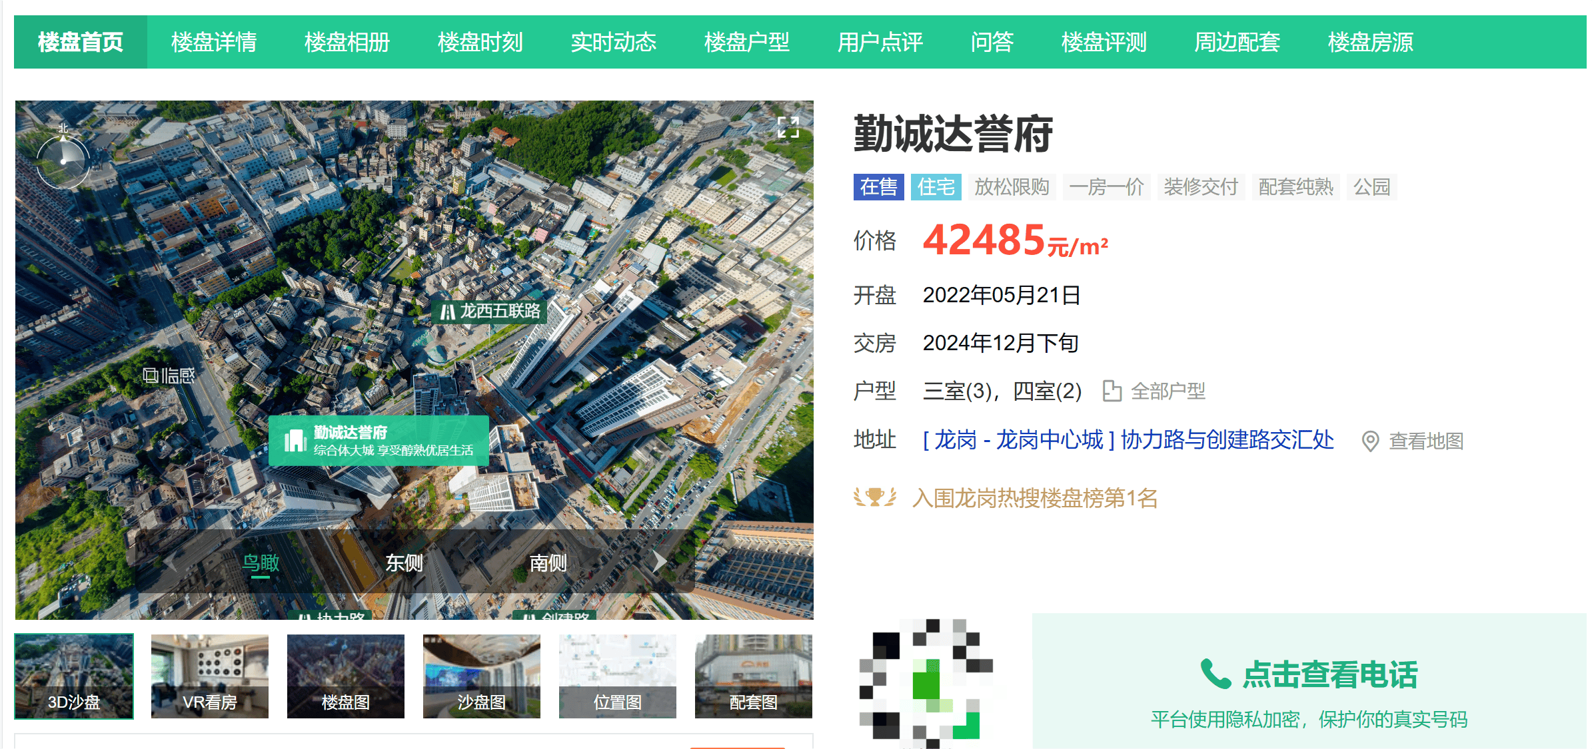Click the left arrow for previous view angle

(172, 561)
